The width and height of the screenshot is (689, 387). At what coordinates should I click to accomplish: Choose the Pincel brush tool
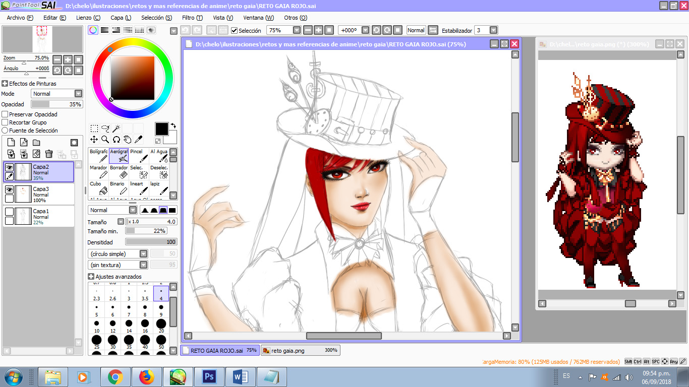[139, 156]
